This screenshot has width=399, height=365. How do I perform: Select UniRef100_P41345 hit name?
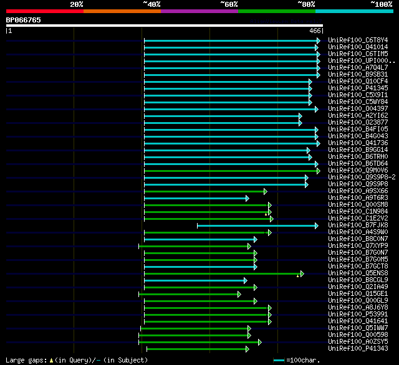click(x=358, y=88)
